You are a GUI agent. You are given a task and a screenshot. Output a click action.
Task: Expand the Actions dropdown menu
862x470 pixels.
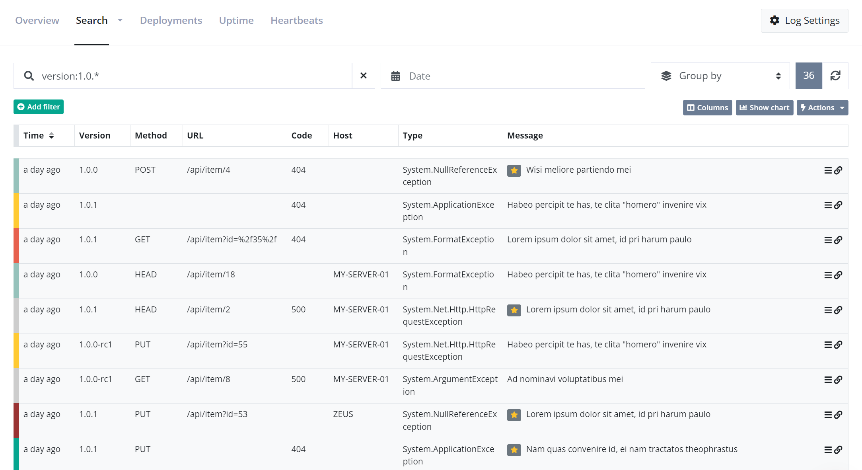(822, 107)
